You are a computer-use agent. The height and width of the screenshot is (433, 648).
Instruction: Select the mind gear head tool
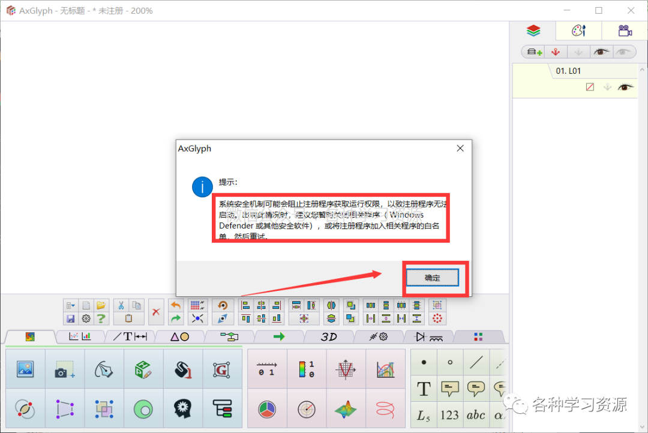tap(182, 408)
